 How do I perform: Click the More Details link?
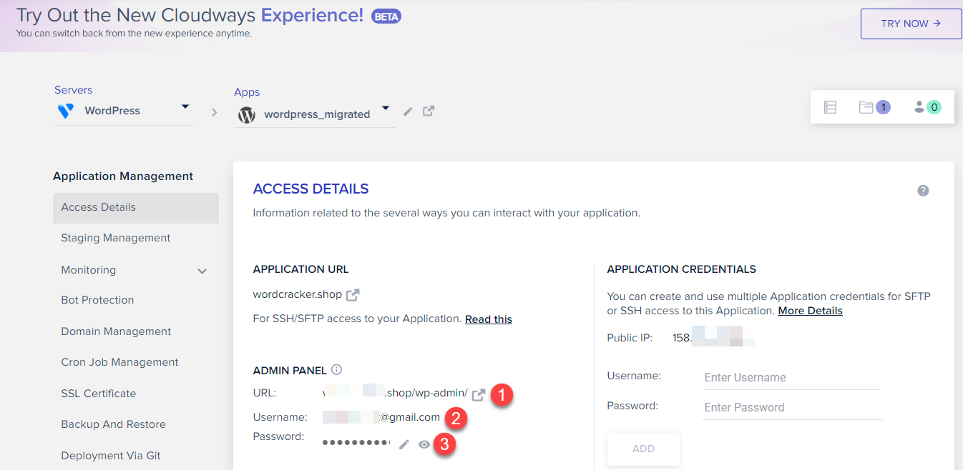[x=810, y=311]
